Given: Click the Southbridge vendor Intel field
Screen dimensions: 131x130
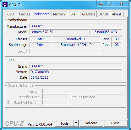Looking at the screenshot, I should click(x=40, y=45).
